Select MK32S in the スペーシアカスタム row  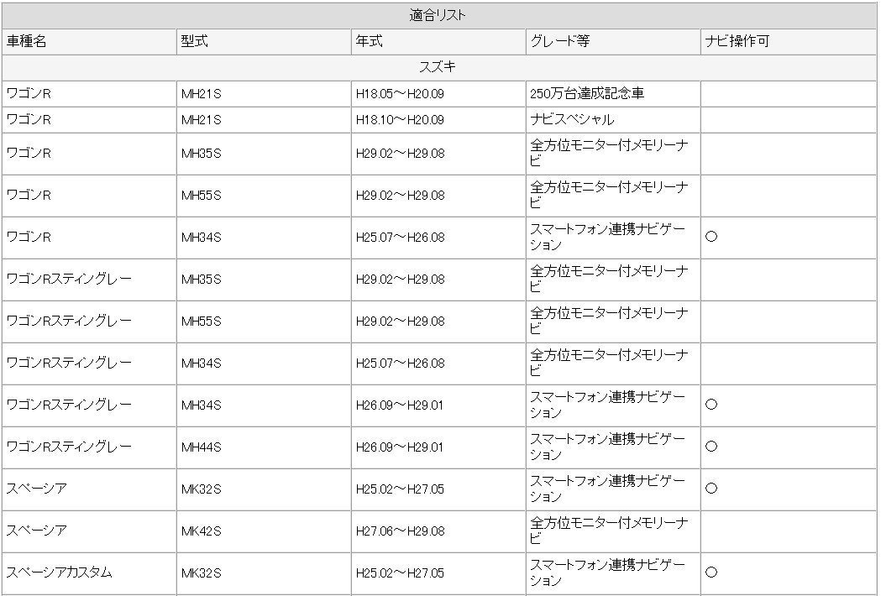[x=202, y=573]
